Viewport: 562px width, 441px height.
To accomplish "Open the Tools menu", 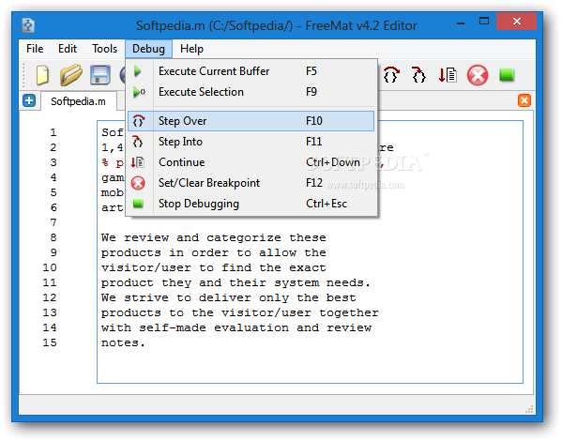I will coord(104,49).
